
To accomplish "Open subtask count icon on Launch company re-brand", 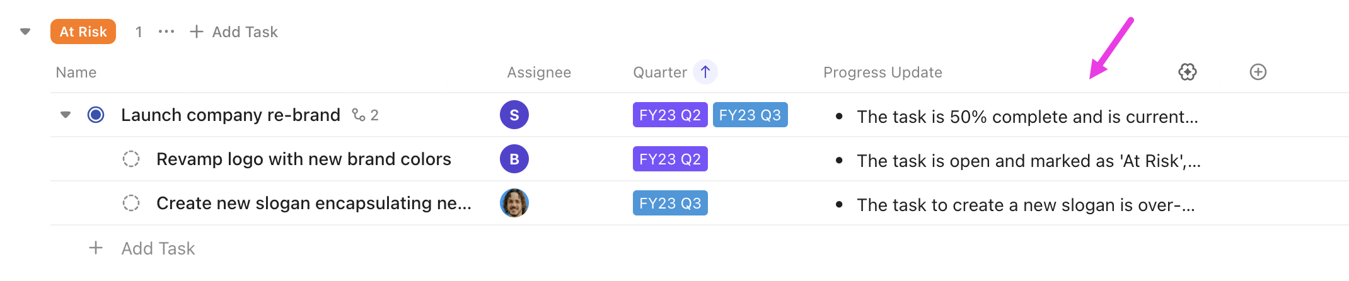I will pyautogui.click(x=365, y=115).
